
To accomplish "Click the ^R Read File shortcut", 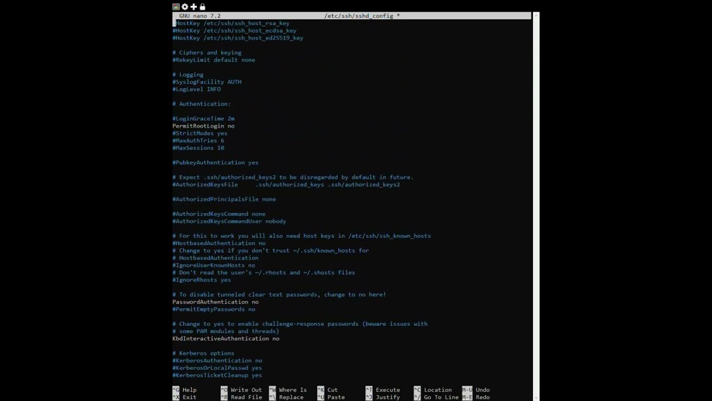I will 241,397.
